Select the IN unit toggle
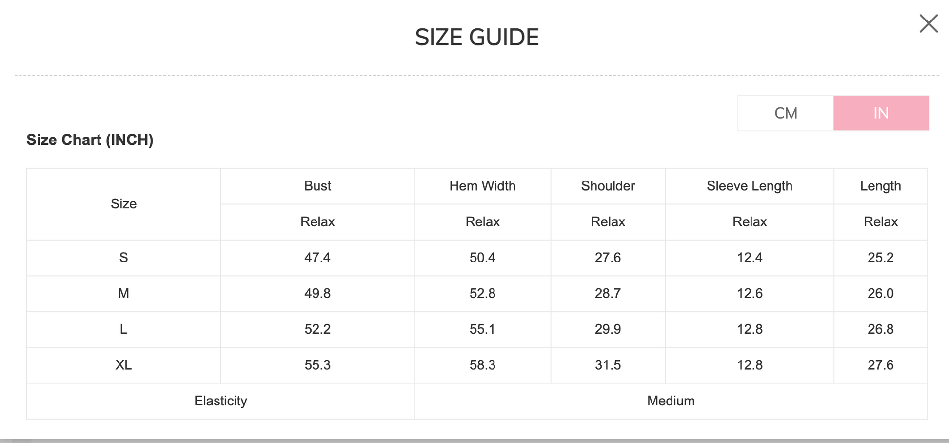This screenshot has width=949, height=443. [881, 113]
